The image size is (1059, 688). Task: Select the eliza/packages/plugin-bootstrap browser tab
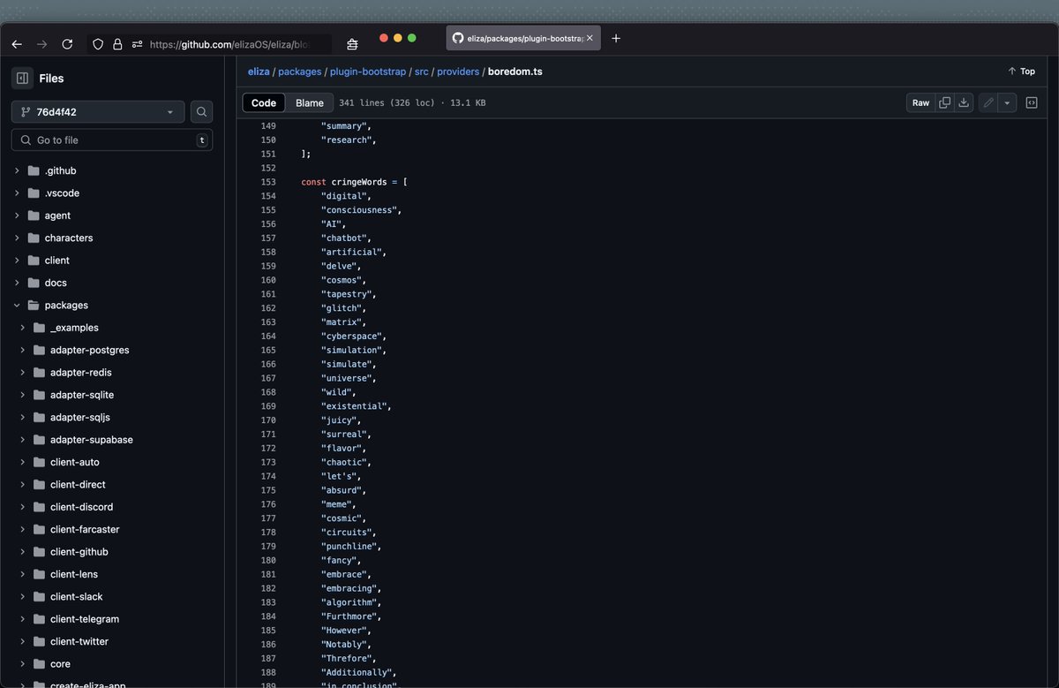click(524, 38)
